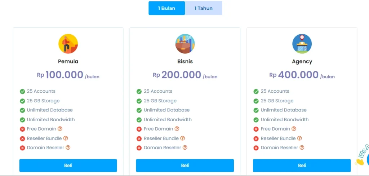Click the red cross beside Agency Domain Reseller
Image resolution: width=369 pixels, height=176 pixels.
tap(256, 148)
